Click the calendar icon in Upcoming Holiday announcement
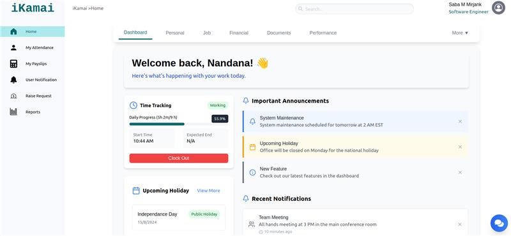Screen dimensions: 511x236 252,147
